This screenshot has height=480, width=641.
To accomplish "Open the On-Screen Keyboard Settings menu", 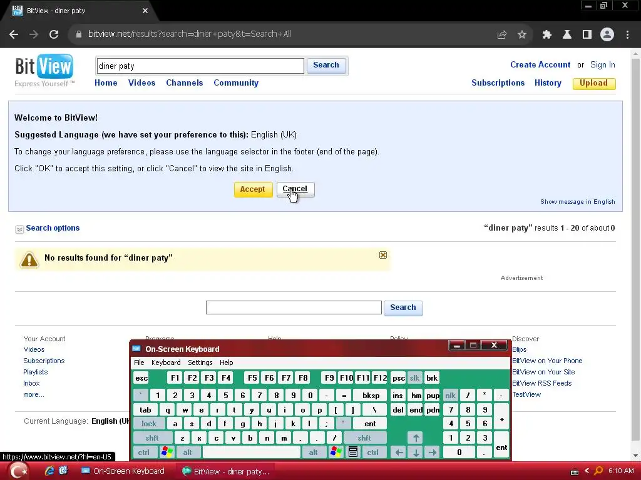I will pyautogui.click(x=200, y=362).
